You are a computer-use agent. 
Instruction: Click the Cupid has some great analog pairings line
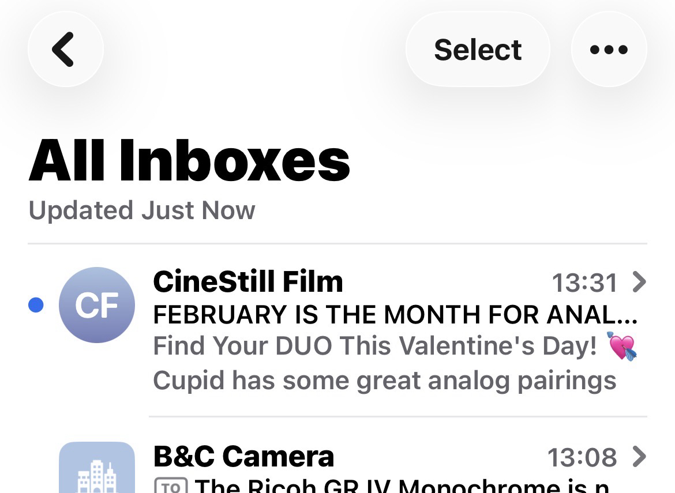(x=384, y=380)
